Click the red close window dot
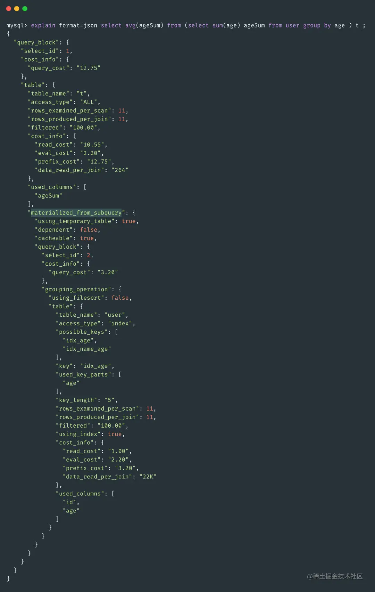375x592 pixels. click(x=9, y=9)
